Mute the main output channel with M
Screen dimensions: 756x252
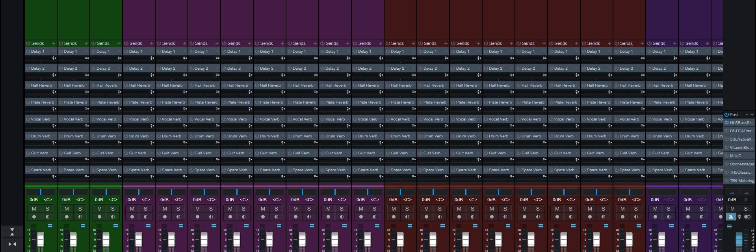click(732, 209)
